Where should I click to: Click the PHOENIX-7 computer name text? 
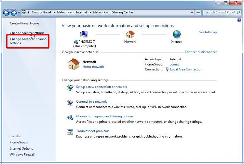click(x=87, y=42)
